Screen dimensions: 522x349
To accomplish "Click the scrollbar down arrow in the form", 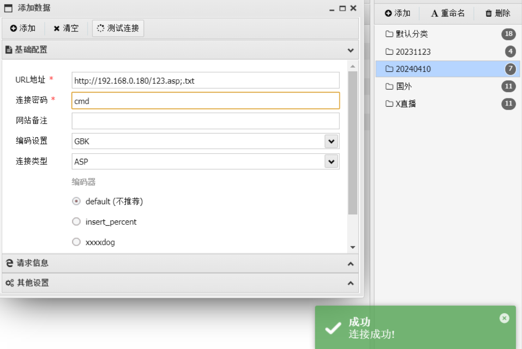I will [353, 247].
